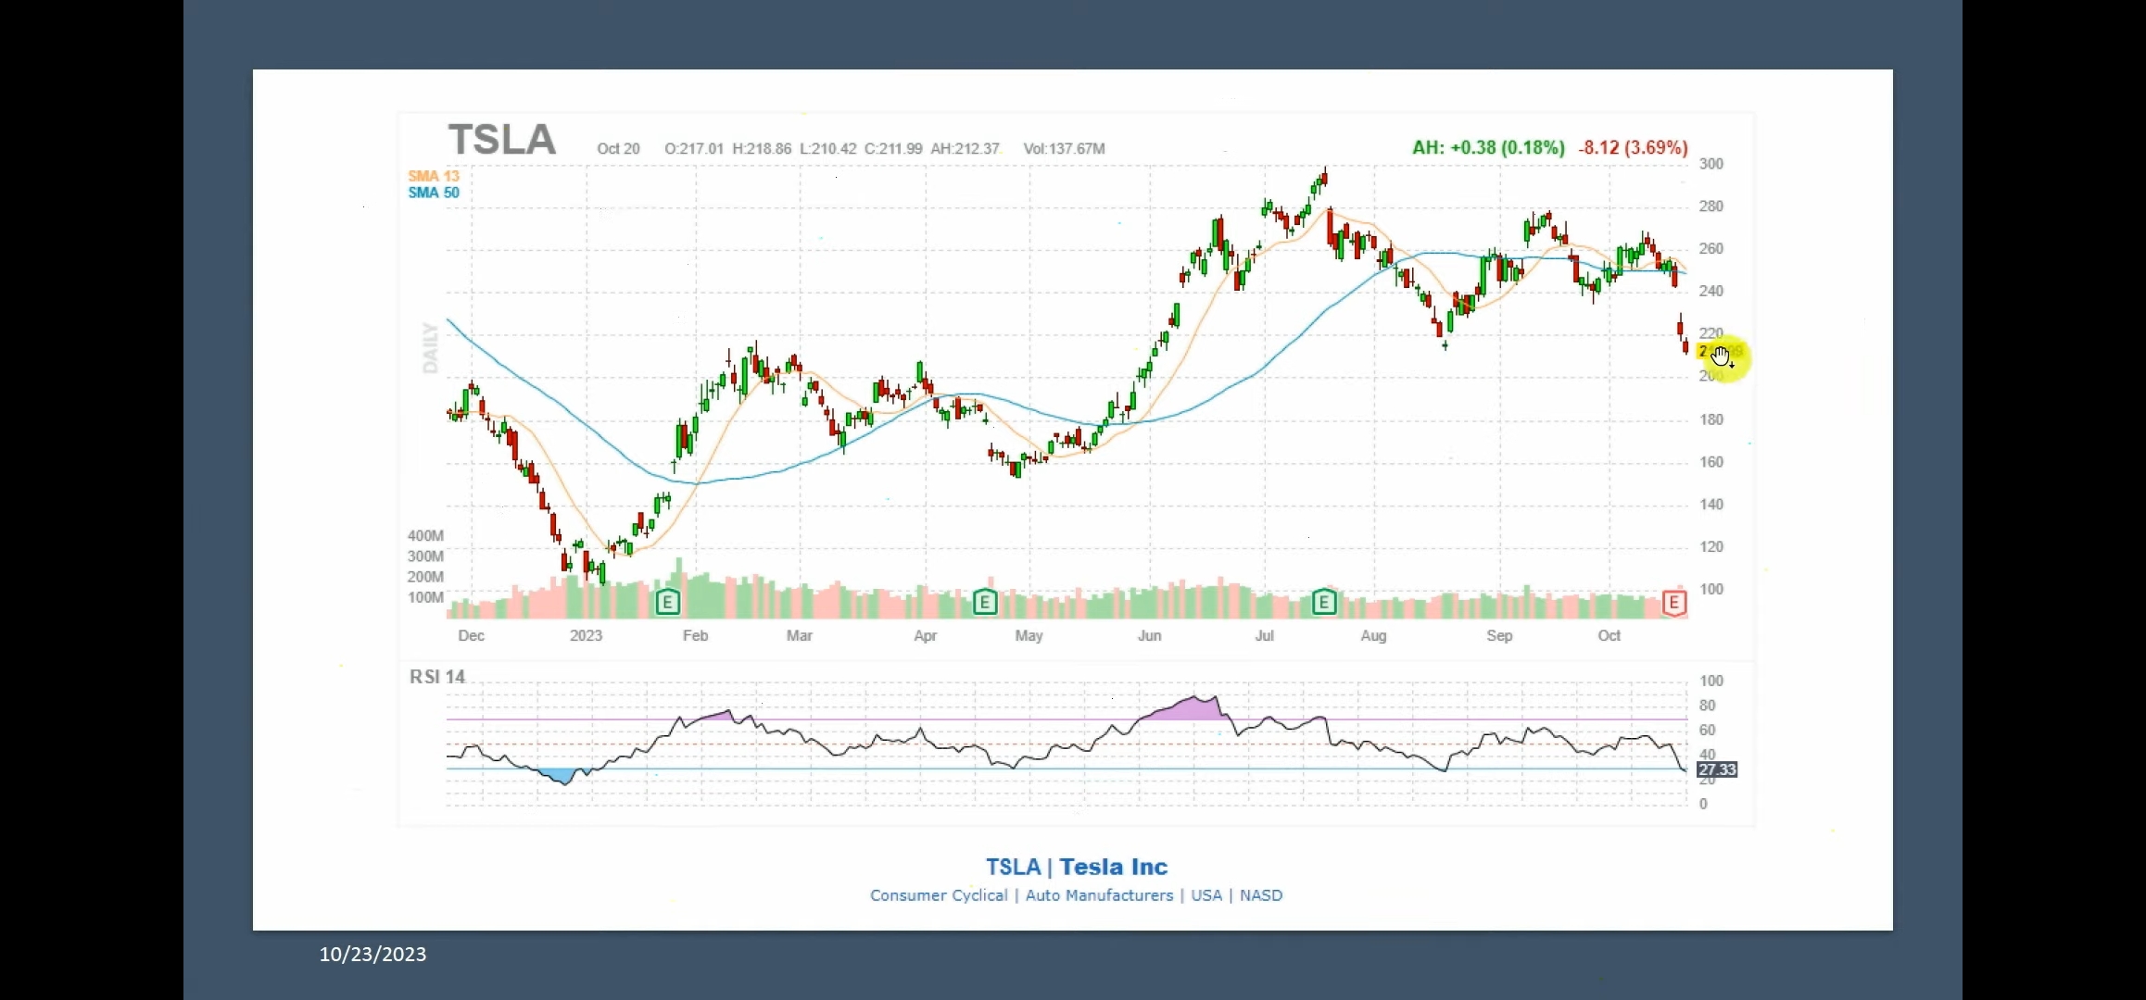Click the 300 price axis label

click(x=1711, y=164)
